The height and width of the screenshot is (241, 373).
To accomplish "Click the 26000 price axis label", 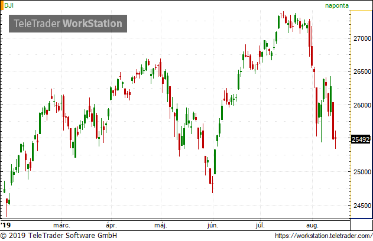I will pyautogui.click(x=362, y=105).
